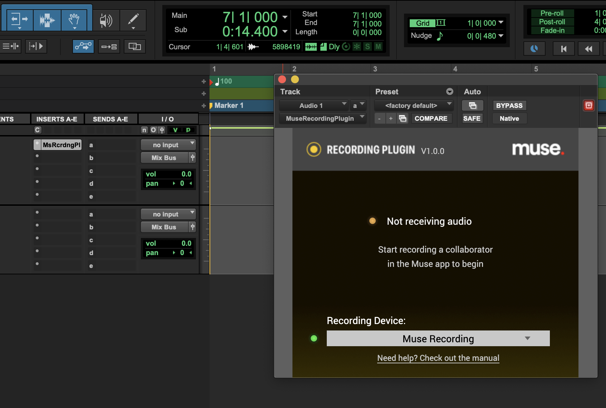Open the Sub counter format dropdown
This screenshot has width=606, height=408.
pyautogui.click(x=285, y=31)
